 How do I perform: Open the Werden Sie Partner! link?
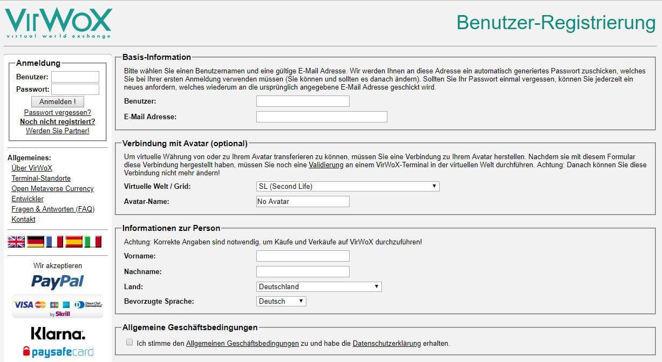click(58, 131)
